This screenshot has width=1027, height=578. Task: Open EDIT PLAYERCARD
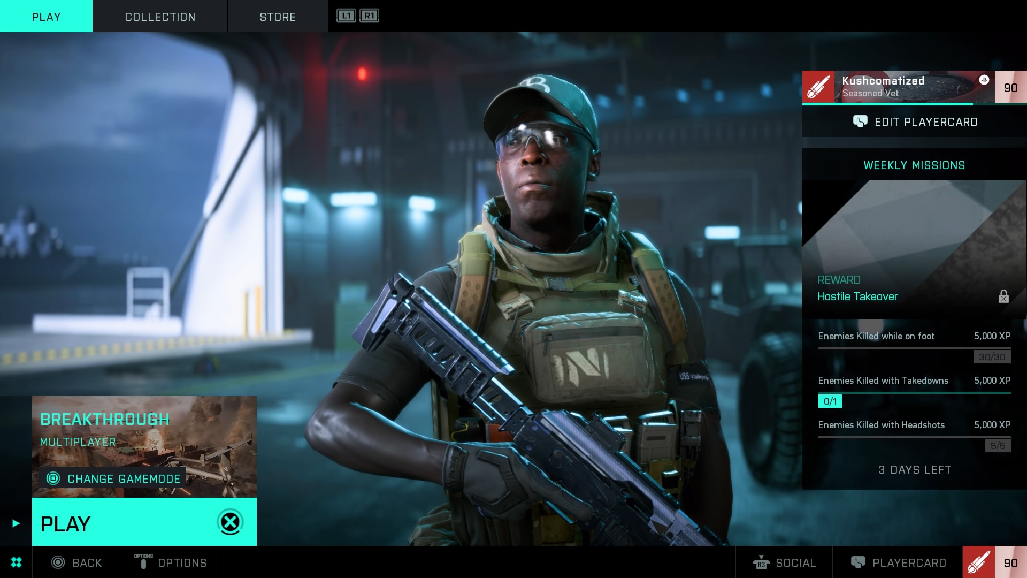coord(914,121)
